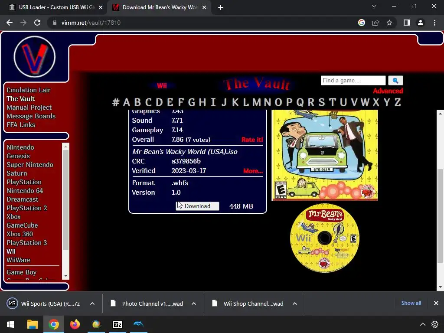Select Nintendo in the systems list
The width and height of the screenshot is (444, 333).
pos(20,147)
